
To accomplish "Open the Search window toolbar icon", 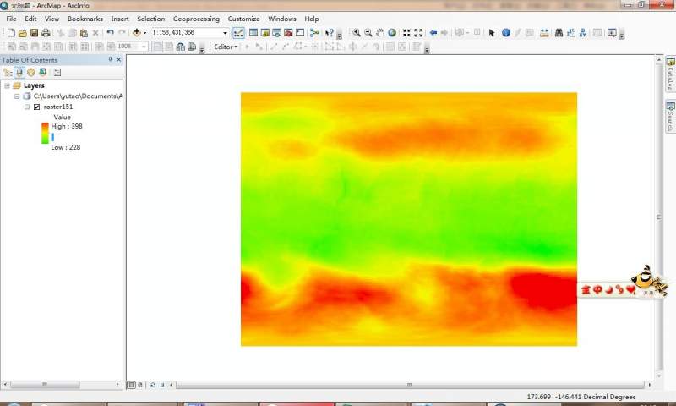I will [x=277, y=33].
